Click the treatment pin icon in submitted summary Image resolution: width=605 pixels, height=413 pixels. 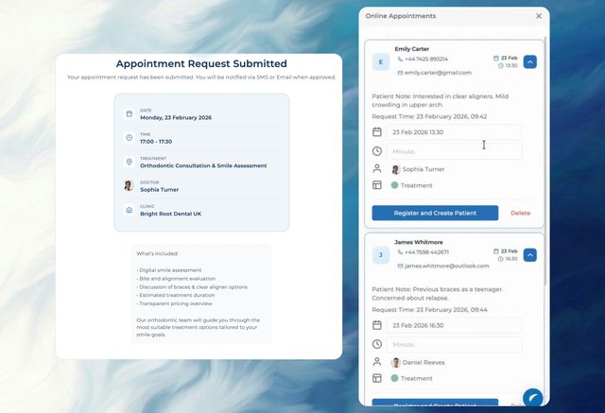(130, 162)
